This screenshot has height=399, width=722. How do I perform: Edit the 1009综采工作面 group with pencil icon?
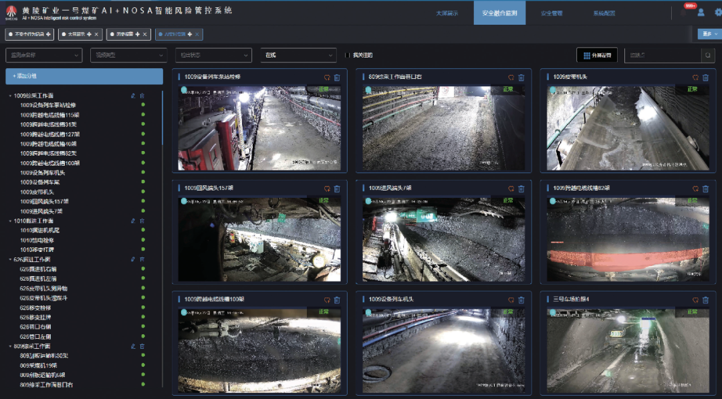[133, 96]
